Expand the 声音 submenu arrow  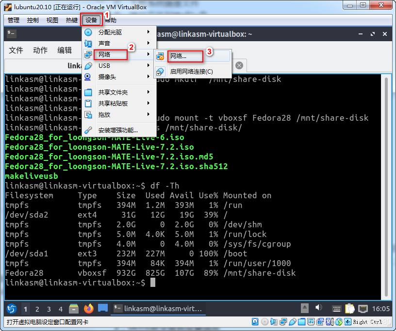pos(148,43)
